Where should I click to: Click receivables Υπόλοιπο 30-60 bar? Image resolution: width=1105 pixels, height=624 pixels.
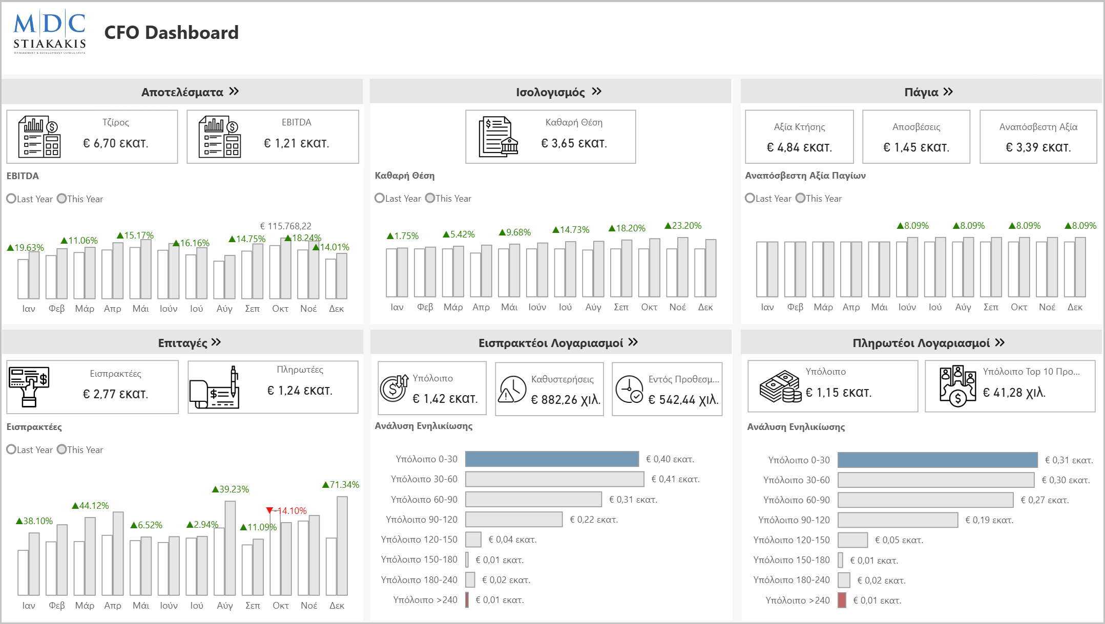click(x=554, y=479)
